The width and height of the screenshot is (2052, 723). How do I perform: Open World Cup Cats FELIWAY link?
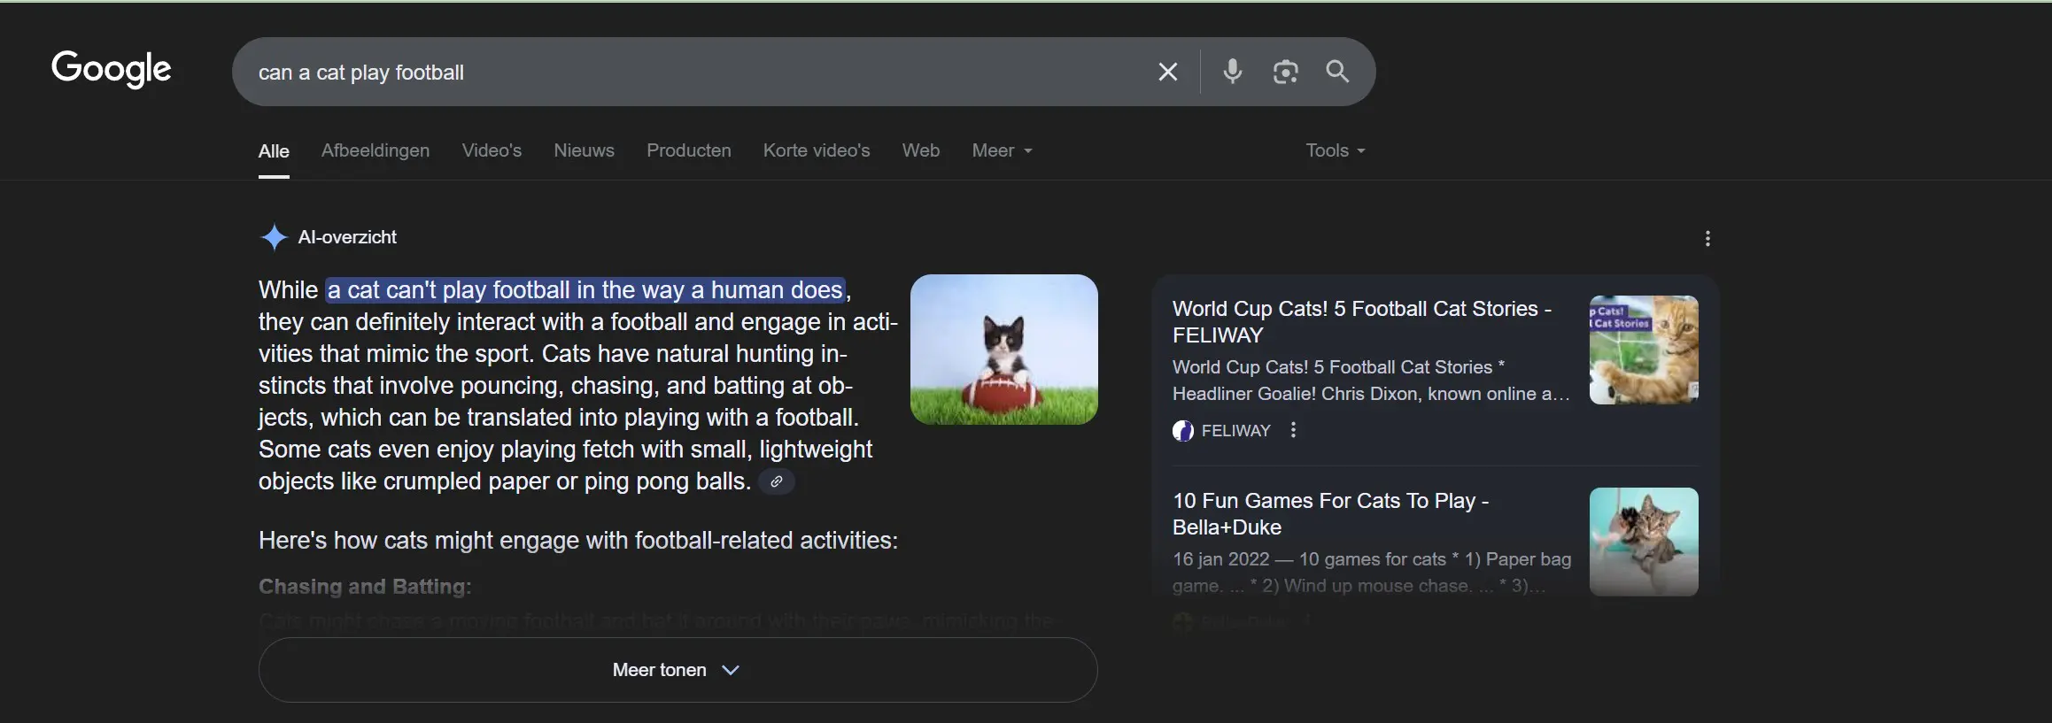(1362, 322)
